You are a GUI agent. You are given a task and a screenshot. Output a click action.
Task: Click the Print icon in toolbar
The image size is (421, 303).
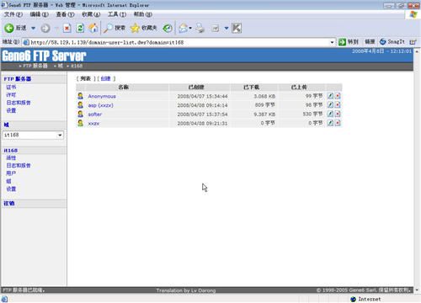tap(200, 28)
